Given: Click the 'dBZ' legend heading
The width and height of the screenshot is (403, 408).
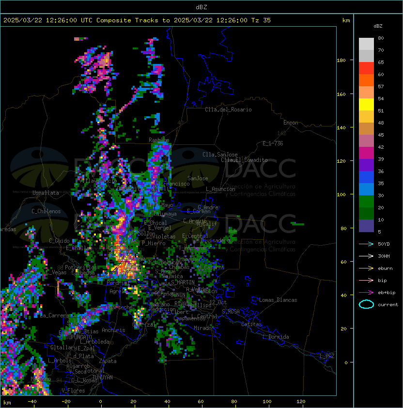Looking at the screenshot, I should (x=378, y=26).
